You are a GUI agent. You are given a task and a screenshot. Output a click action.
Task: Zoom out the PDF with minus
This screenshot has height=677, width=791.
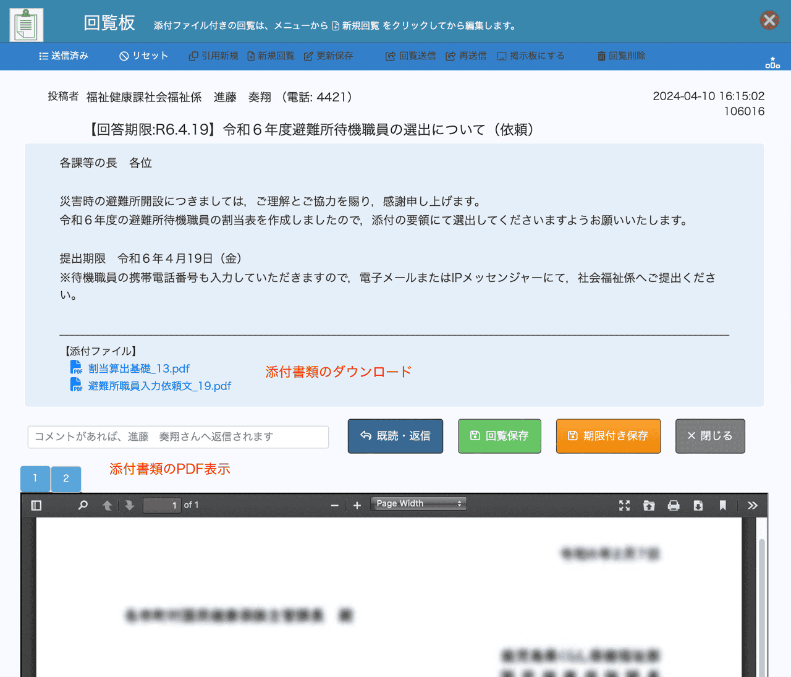coord(334,506)
